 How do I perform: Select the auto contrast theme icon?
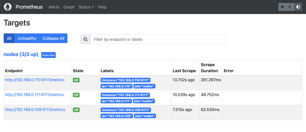coord(298,7)
